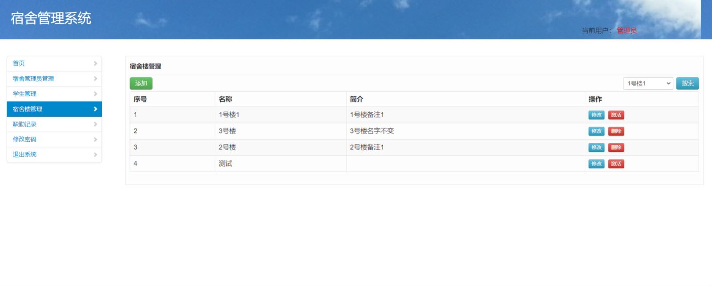Image resolution: width=712 pixels, height=286 pixels.
Task: Click 修改 for the 测试 row
Action: [596, 164]
